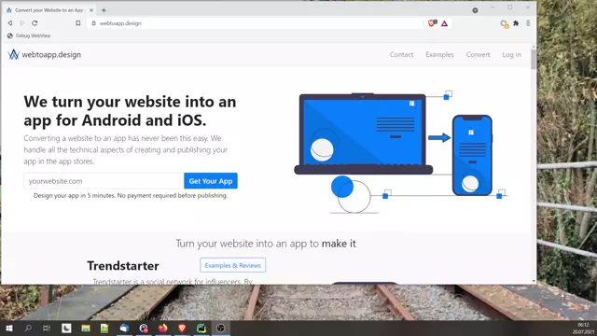Open the blue mail app on taskbar
Screen dimensions: 597x336
[124, 328]
